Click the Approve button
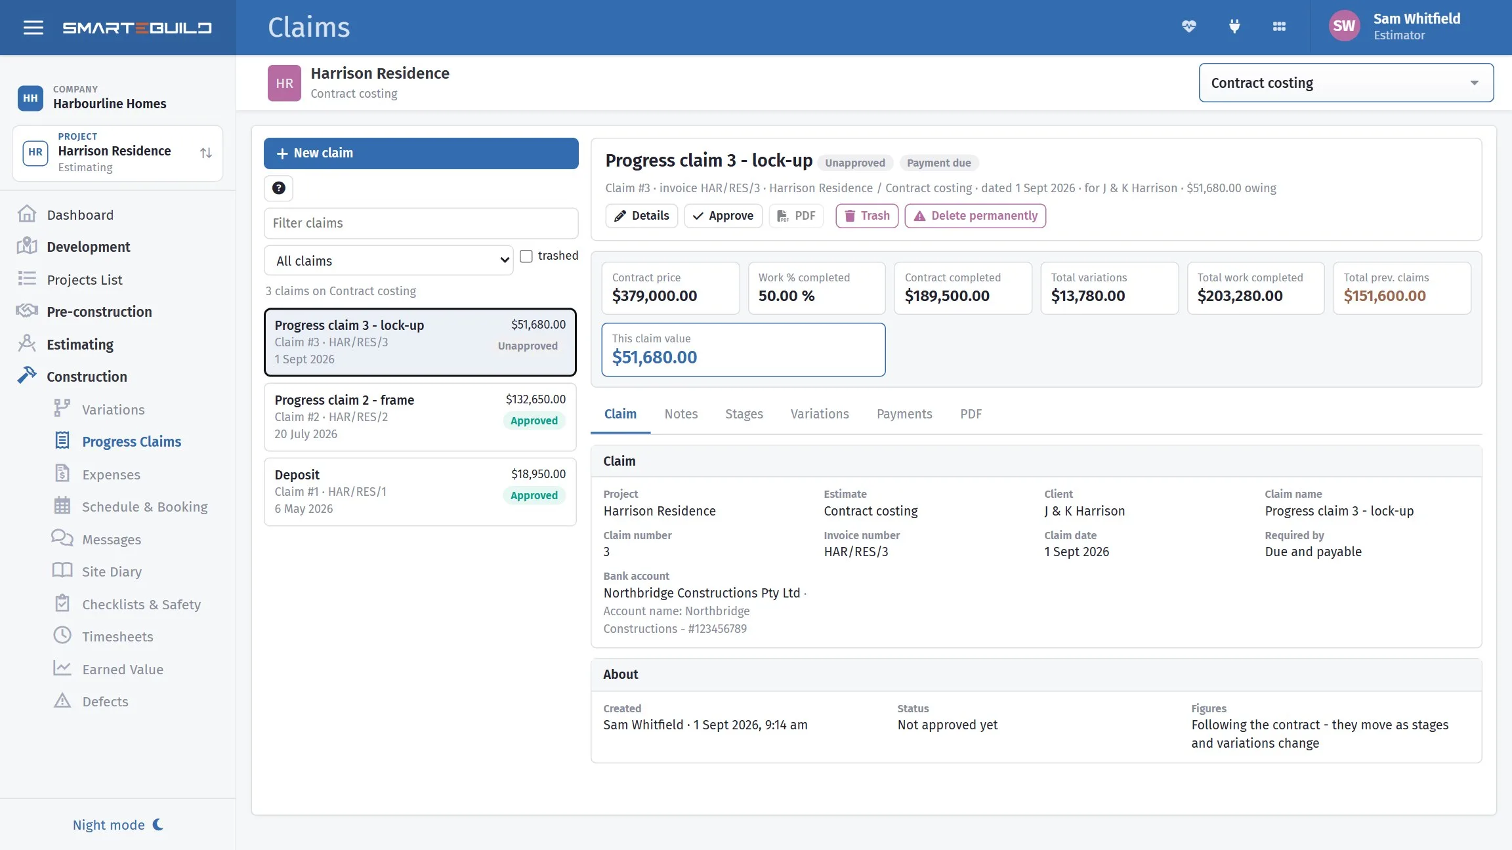The image size is (1512, 850). (723, 216)
